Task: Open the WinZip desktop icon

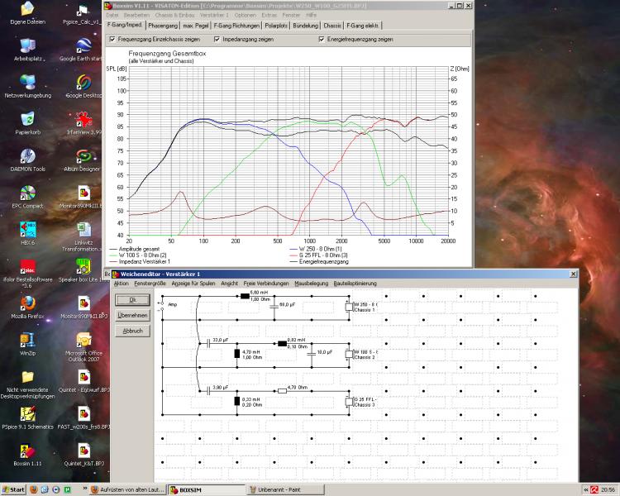Action: 27,340
